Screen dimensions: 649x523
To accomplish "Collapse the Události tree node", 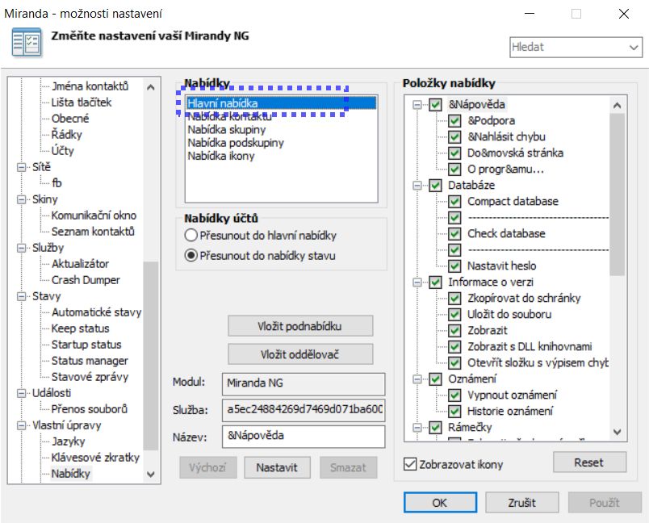I will click(x=21, y=393).
